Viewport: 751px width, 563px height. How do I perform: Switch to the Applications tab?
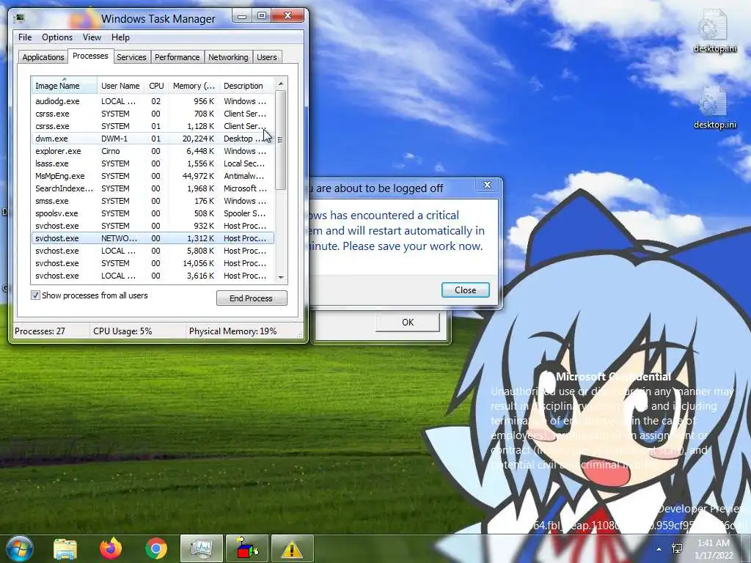43,57
